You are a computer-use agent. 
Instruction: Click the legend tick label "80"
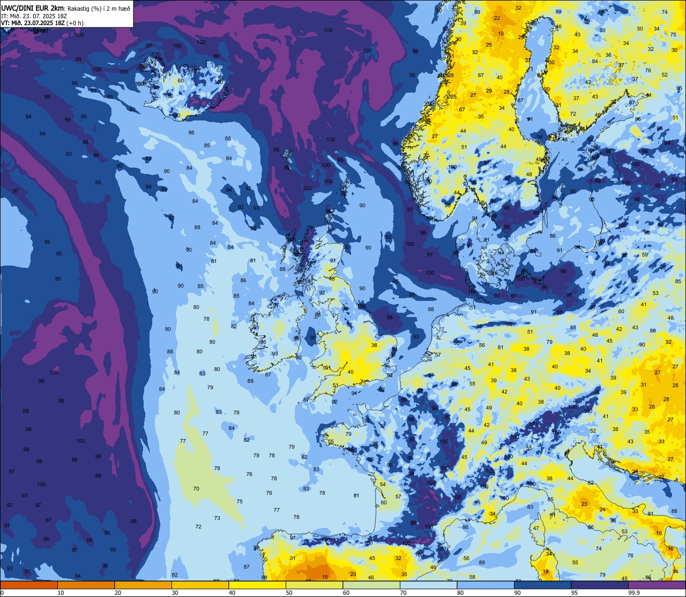(x=460, y=593)
